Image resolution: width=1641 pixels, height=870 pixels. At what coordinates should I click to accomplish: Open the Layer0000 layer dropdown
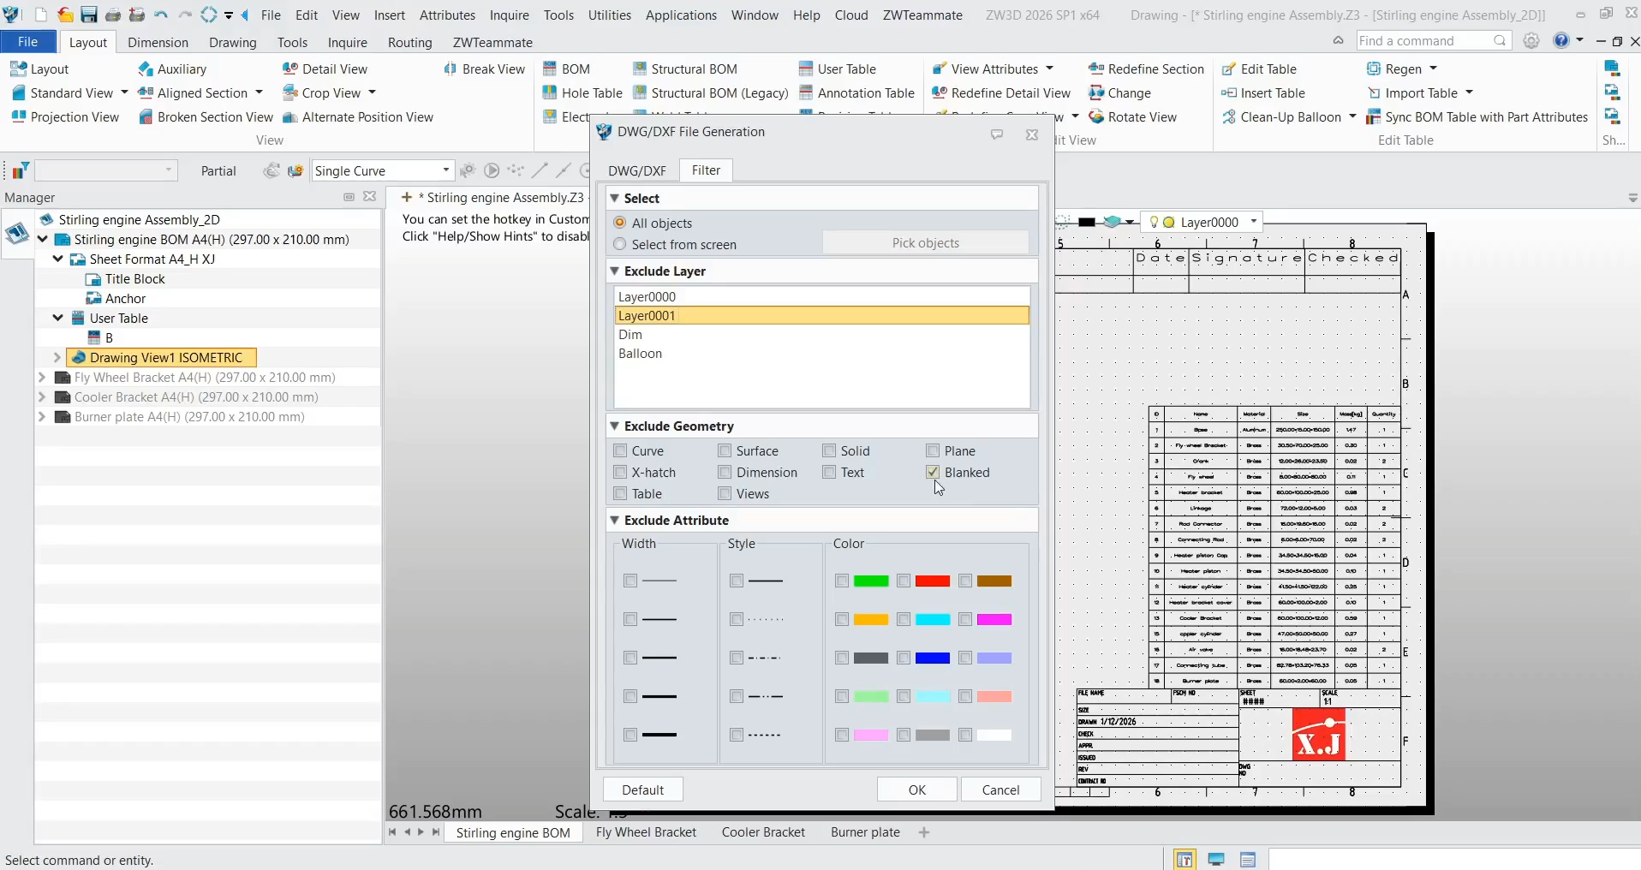1254,222
